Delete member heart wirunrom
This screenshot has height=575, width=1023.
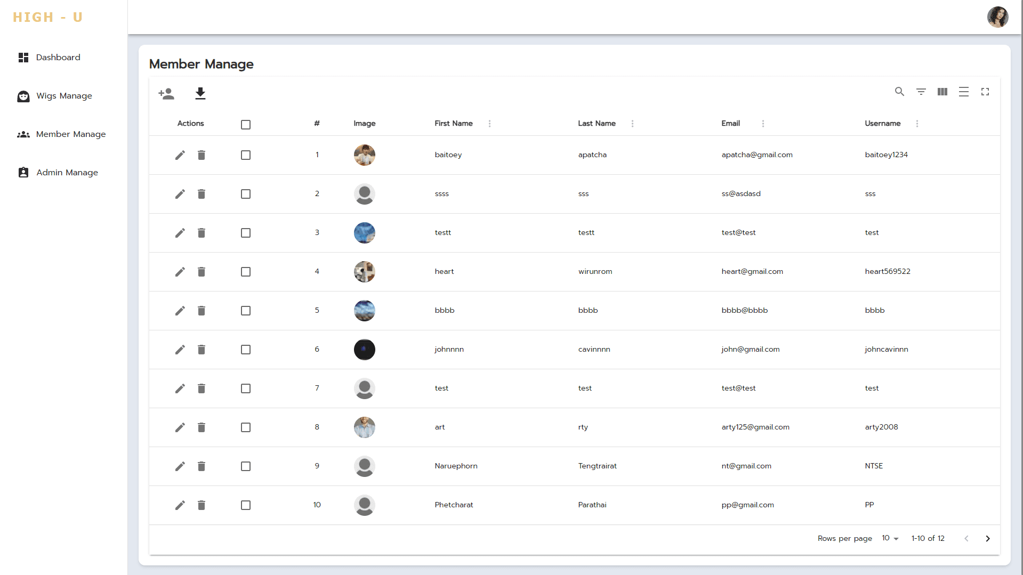[x=202, y=272]
